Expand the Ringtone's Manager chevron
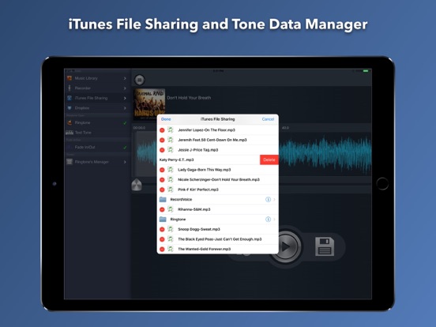The width and height of the screenshot is (436, 327). tap(125, 162)
